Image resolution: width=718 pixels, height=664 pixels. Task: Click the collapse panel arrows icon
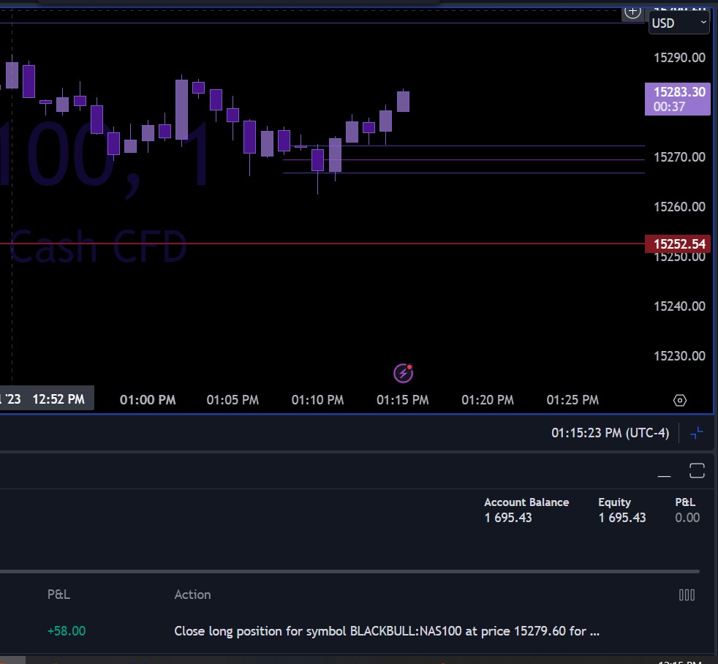[x=697, y=433]
